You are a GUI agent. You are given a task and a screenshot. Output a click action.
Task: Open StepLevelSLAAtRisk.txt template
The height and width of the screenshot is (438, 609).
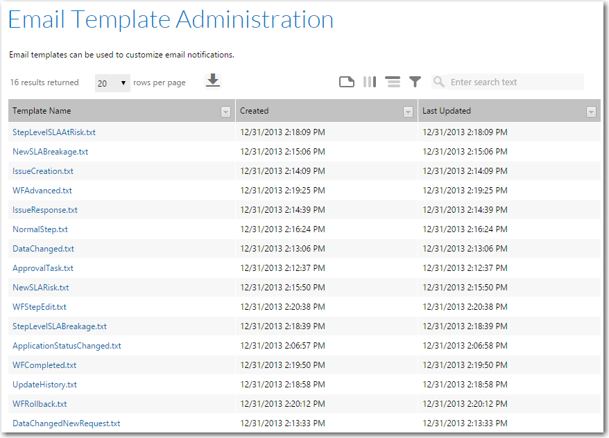point(54,132)
